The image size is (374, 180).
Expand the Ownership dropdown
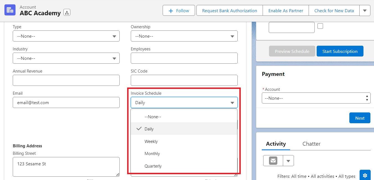point(184,36)
